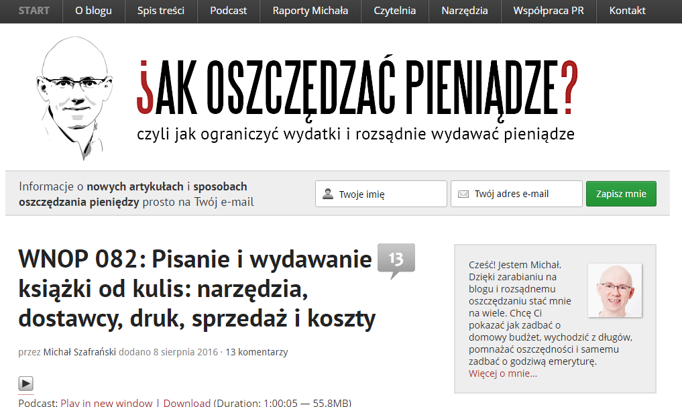682x407 pixels.
Task: Click the envelope icon in e-mail field
Action: tap(463, 194)
